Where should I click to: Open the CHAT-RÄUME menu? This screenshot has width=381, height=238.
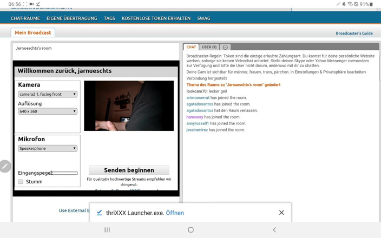click(25, 18)
